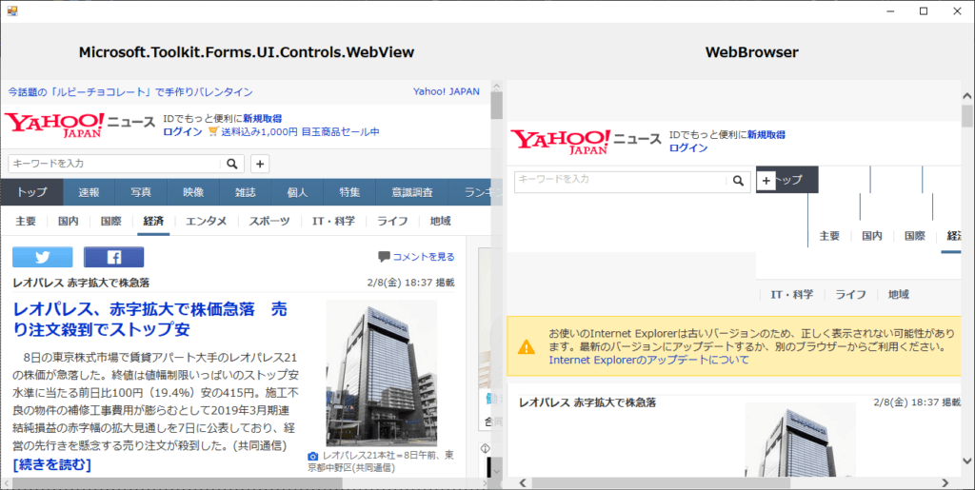Click the Facebook share button
The height and width of the screenshot is (490, 975).
[114, 257]
